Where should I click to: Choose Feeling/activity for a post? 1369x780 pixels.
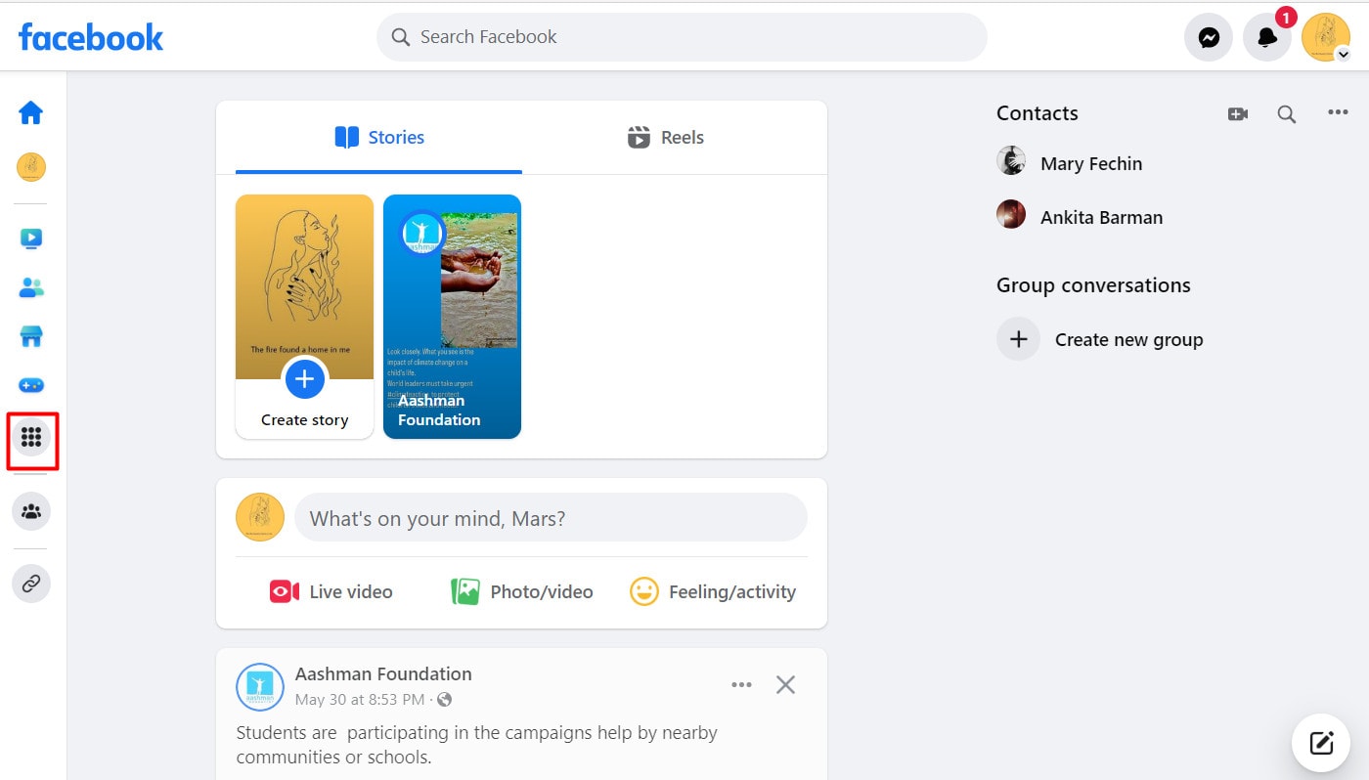713,591
